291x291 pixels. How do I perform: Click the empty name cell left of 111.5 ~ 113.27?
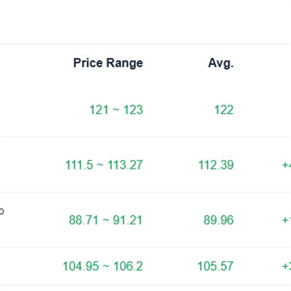coord(24,165)
